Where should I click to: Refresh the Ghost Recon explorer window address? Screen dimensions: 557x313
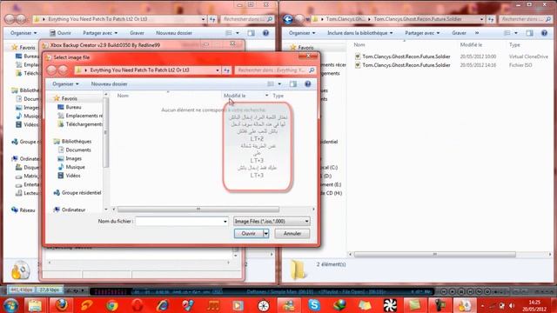coord(491,19)
